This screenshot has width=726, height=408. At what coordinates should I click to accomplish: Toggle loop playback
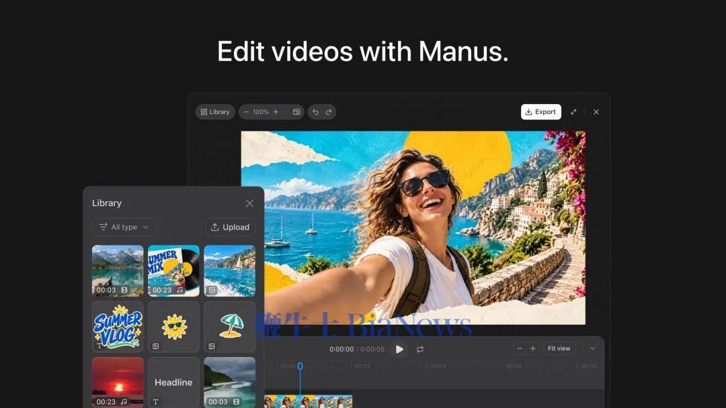(x=420, y=350)
